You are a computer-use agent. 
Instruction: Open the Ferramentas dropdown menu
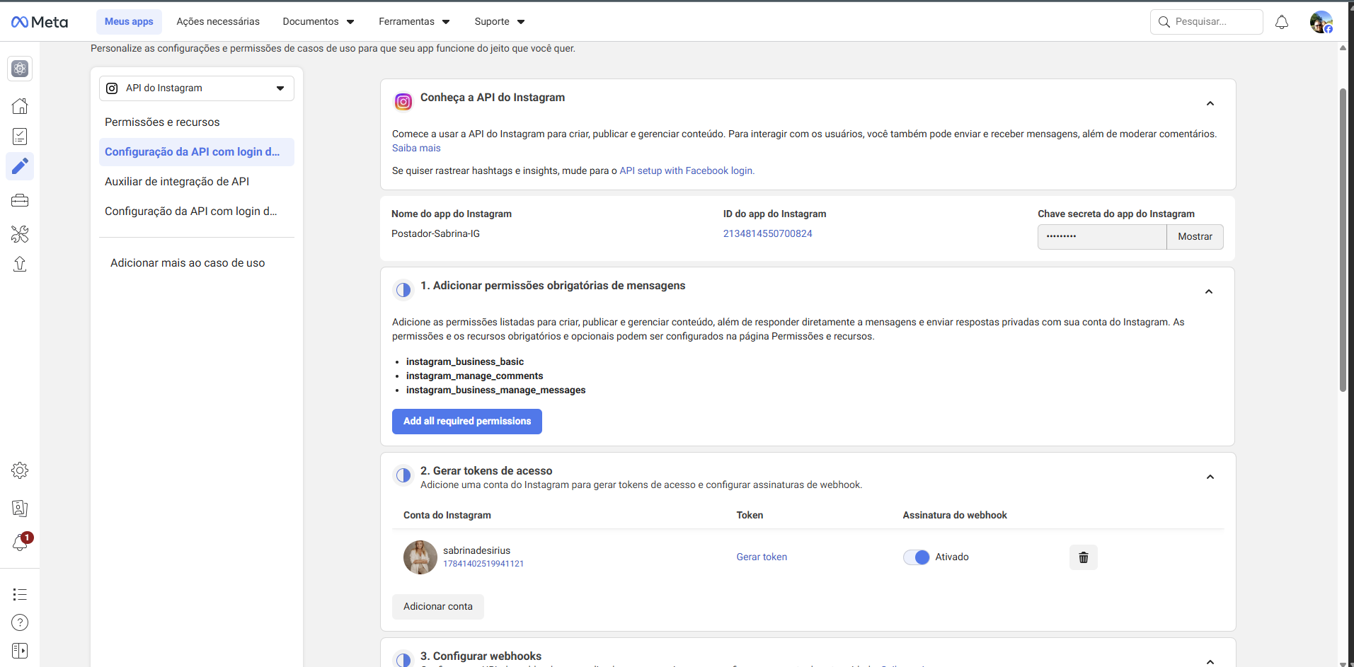pos(414,22)
